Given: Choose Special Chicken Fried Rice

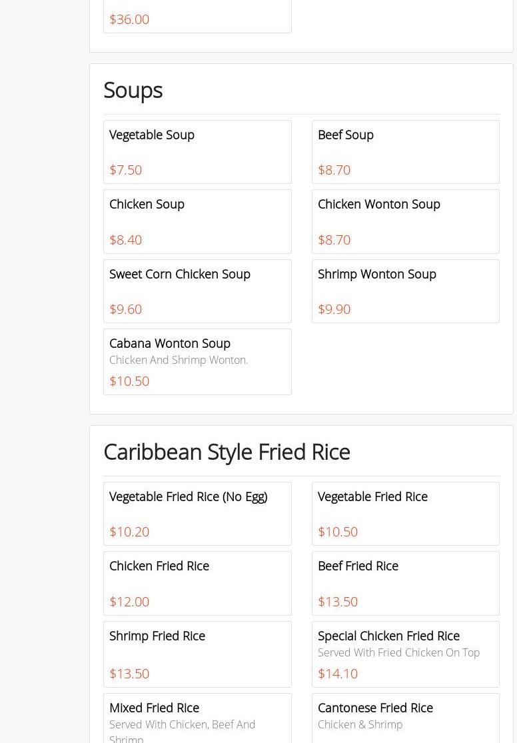Looking at the screenshot, I should click(x=405, y=654).
